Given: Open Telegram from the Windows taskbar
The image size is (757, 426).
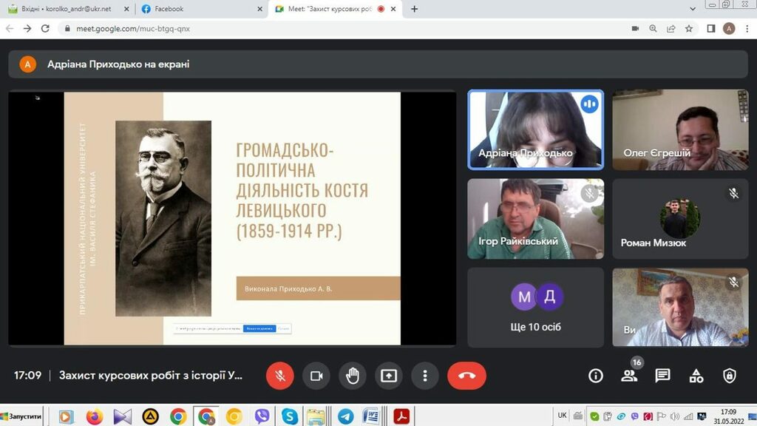Looking at the screenshot, I should click(x=345, y=416).
